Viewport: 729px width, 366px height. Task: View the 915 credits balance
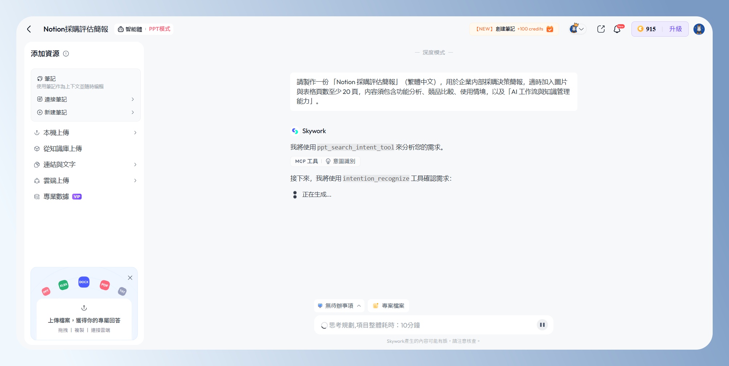647,29
